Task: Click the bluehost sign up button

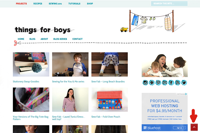Action: 179,128
